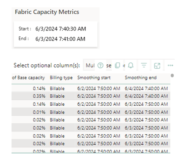Click the End time 6/3/2024 7:41:00 AM
This screenshot has height=157, width=178.
pyautogui.click(x=60, y=39)
